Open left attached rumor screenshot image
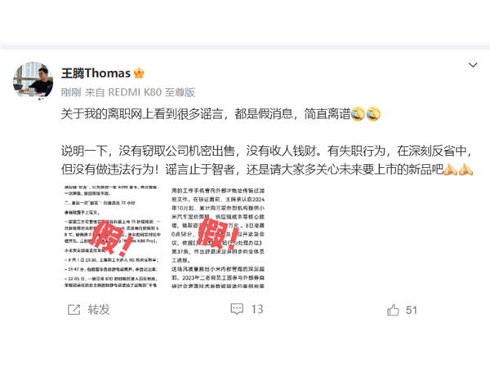 (x=112, y=237)
